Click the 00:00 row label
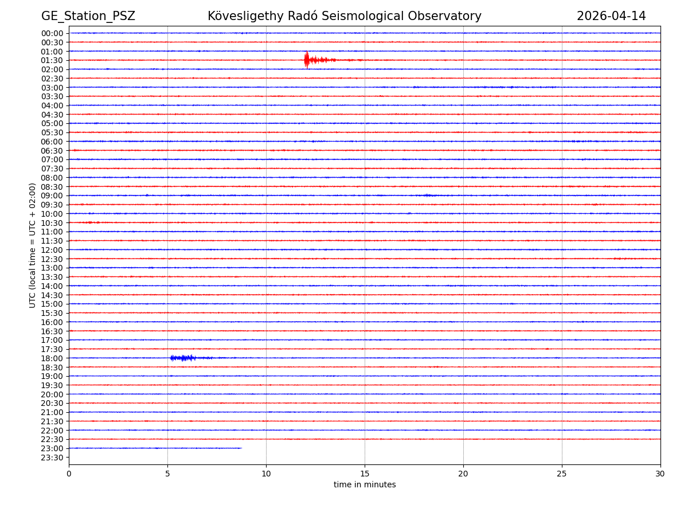This screenshot has width=688, height=516. [52, 33]
